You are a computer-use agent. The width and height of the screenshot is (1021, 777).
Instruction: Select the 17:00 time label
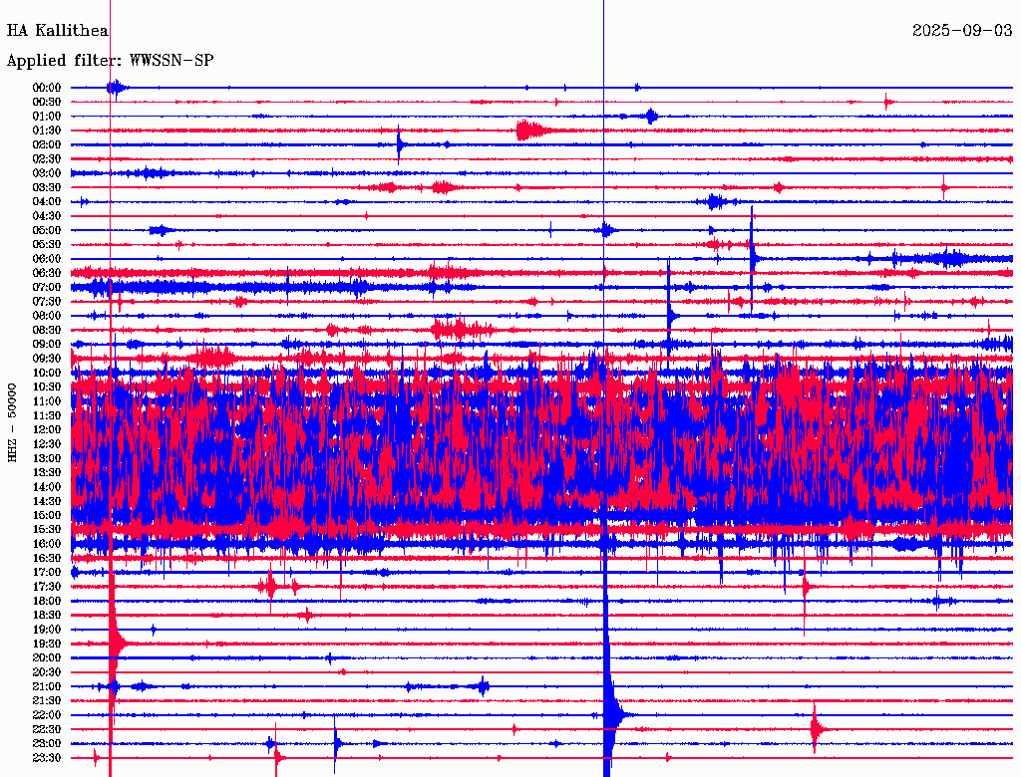click(x=47, y=572)
